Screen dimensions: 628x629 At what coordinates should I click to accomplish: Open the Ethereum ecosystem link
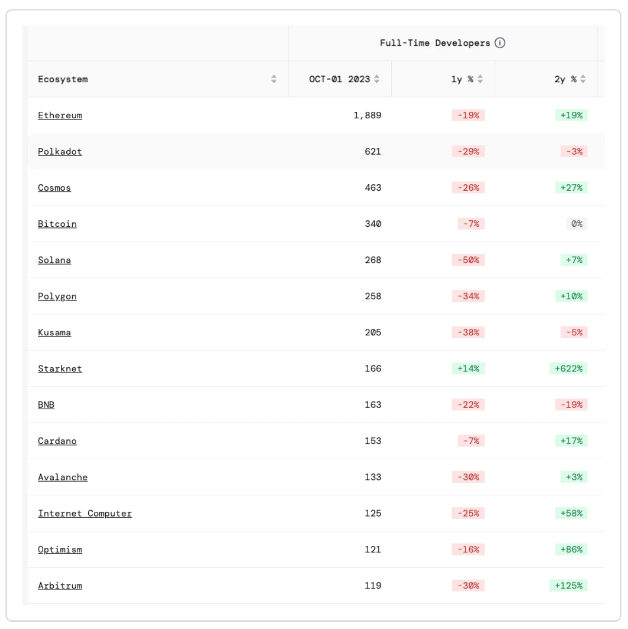pyautogui.click(x=60, y=115)
